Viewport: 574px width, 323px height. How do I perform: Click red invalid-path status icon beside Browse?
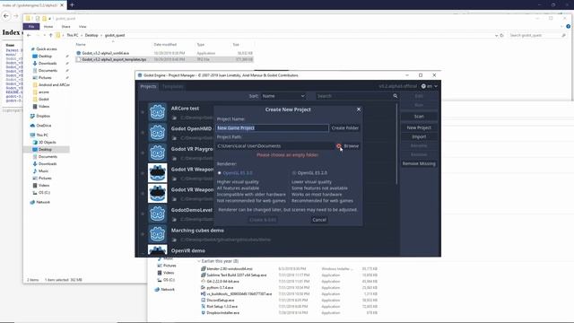pyautogui.click(x=339, y=145)
